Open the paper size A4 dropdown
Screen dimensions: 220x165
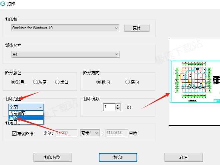pyautogui.click(x=65, y=54)
